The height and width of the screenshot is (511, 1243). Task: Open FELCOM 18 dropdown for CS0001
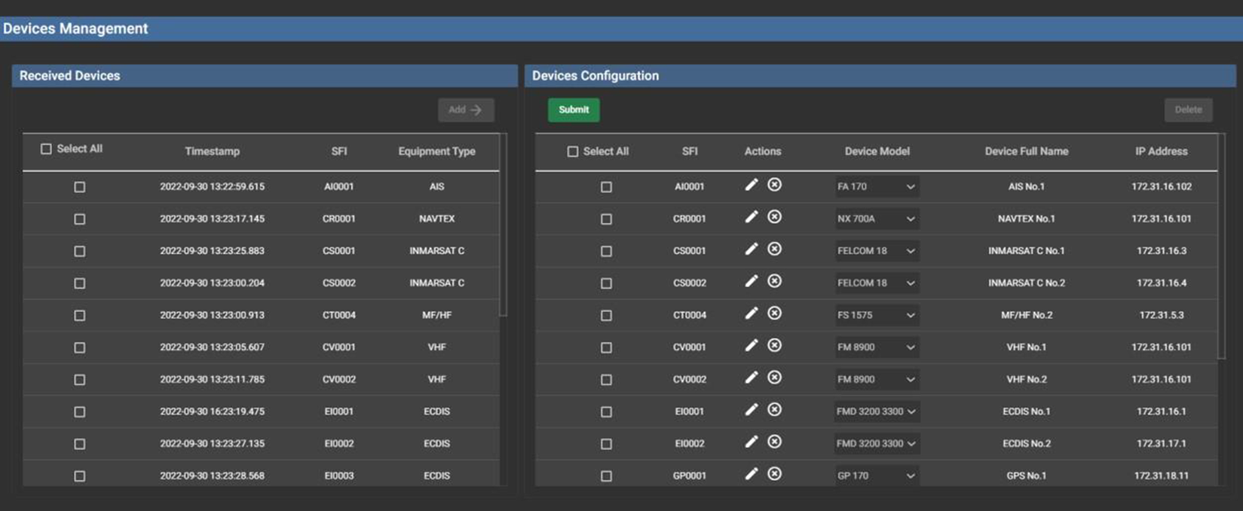876,251
